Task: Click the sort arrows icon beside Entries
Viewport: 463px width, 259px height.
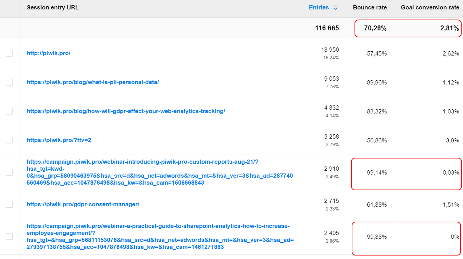Action: [x=336, y=8]
